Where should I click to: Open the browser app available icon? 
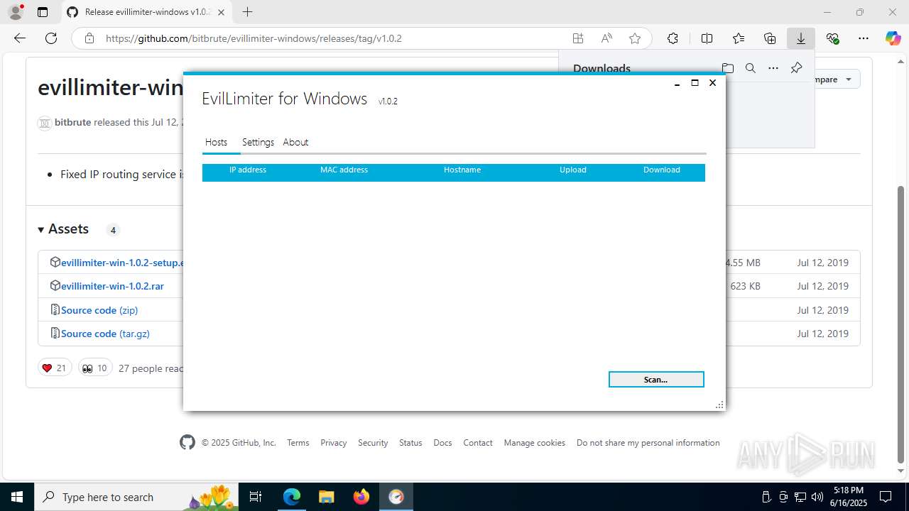tap(578, 38)
